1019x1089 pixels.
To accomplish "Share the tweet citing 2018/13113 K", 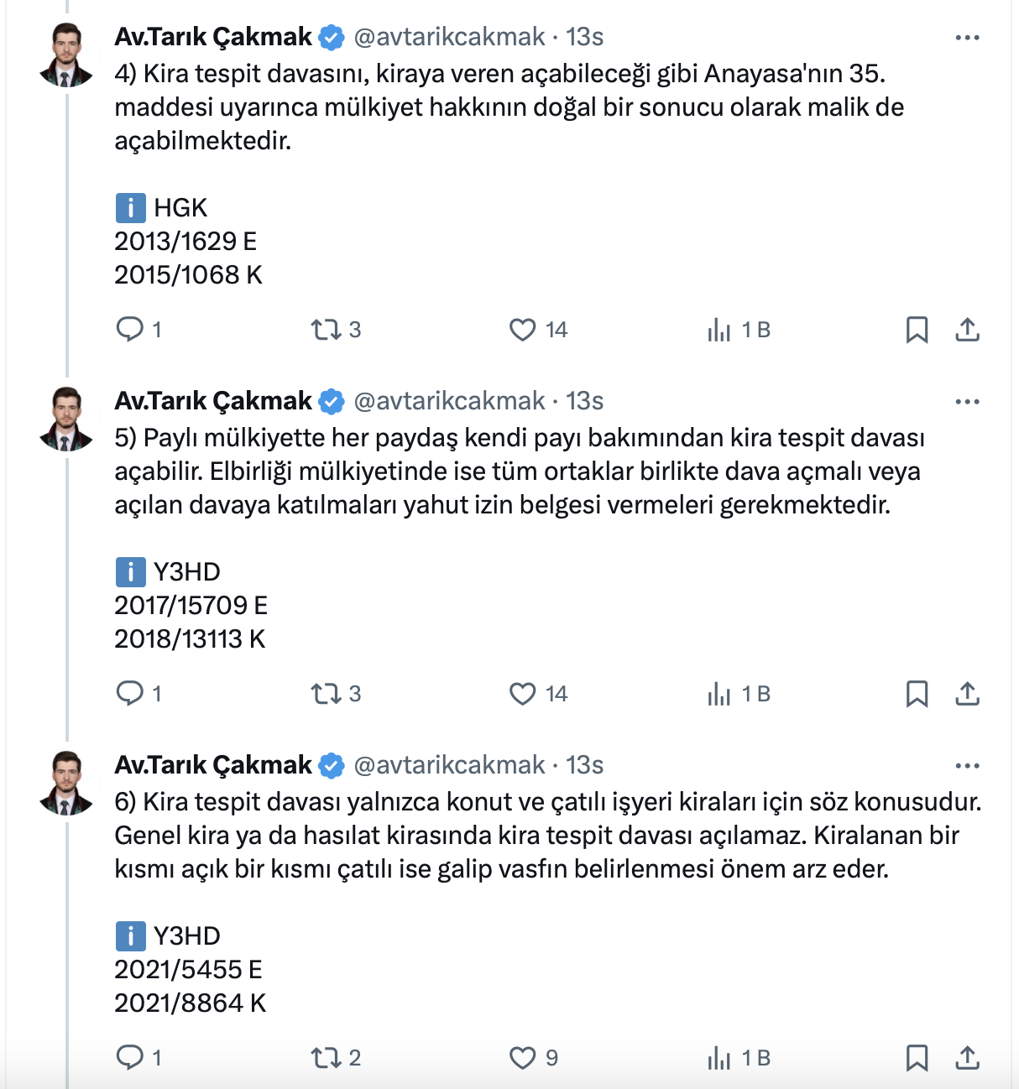I will click(x=967, y=693).
